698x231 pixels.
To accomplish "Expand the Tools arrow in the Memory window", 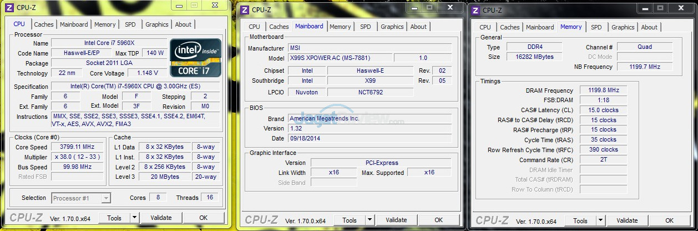I will pyautogui.click(x=601, y=221).
